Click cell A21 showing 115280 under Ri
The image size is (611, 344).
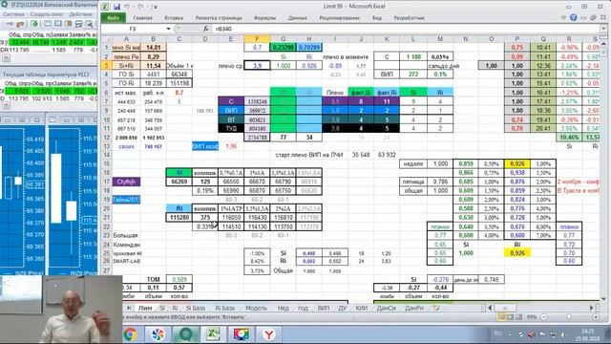click(x=179, y=217)
